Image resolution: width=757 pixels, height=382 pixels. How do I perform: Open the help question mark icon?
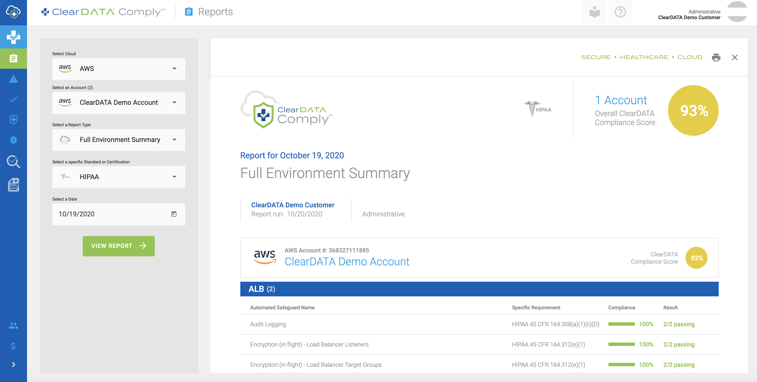pos(620,12)
